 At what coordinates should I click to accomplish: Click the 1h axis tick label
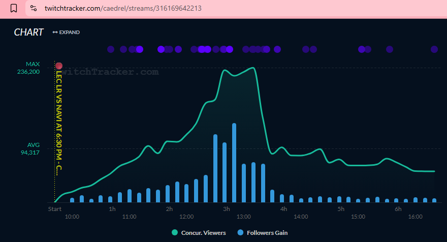coord(112,209)
